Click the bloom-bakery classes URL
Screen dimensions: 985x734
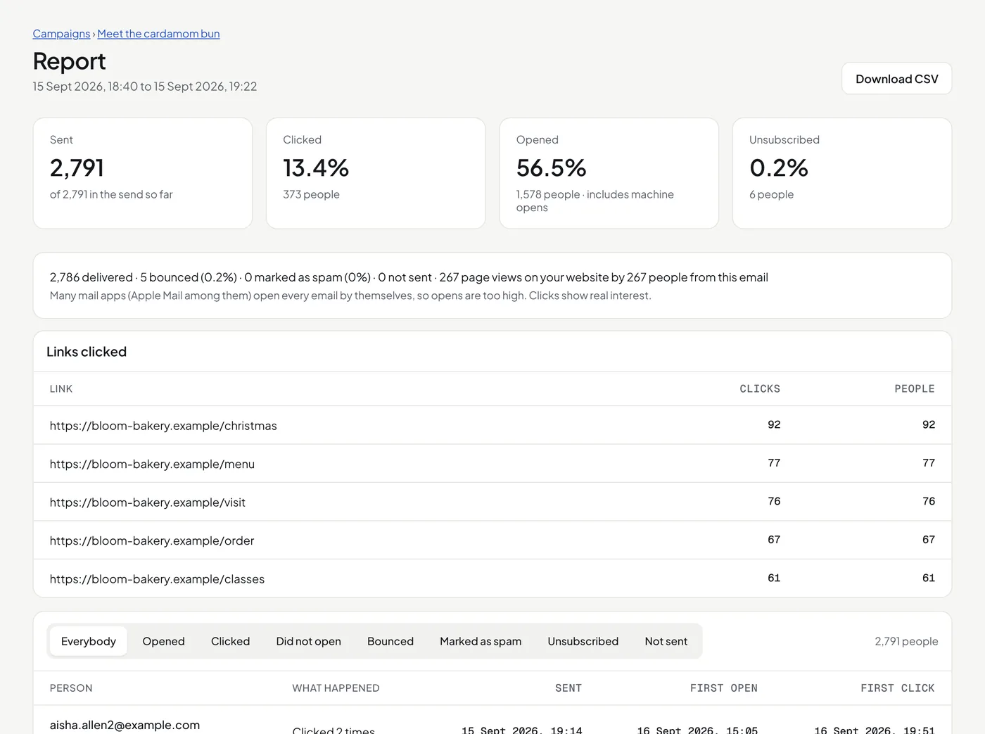(157, 579)
